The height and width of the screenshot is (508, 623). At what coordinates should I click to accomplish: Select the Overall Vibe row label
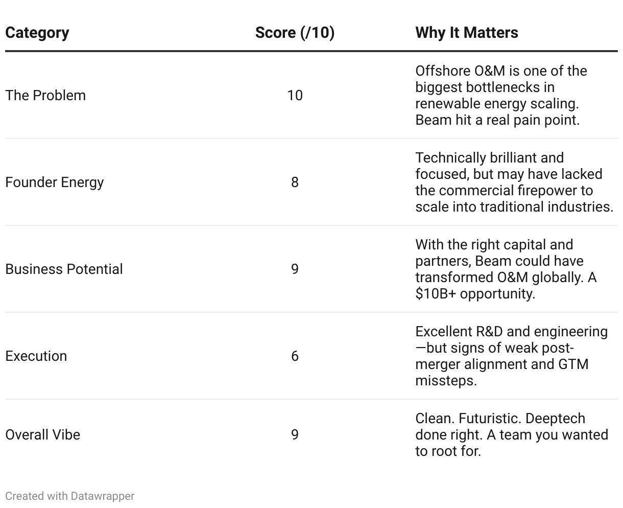tap(42, 435)
